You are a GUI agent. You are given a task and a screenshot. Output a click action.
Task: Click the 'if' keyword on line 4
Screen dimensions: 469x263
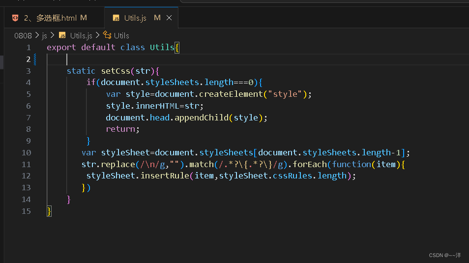click(91, 82)
